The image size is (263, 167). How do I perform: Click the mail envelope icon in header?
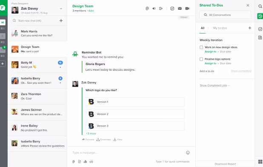(x=180, y=8)
